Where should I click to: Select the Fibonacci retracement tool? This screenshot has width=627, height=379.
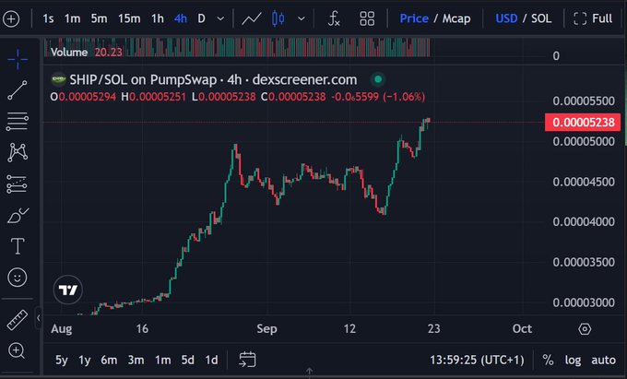click(18, 122)
